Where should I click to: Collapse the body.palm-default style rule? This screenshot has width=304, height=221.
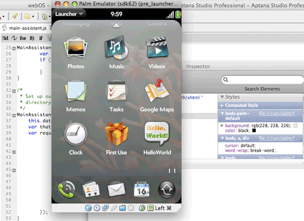coord(223,113)
